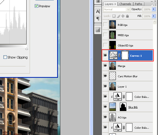The width and height of the screenshot is (158, 135).
Task: Show the RGB.tga layer
Action: pyautogui.click(x=105, y=25)
